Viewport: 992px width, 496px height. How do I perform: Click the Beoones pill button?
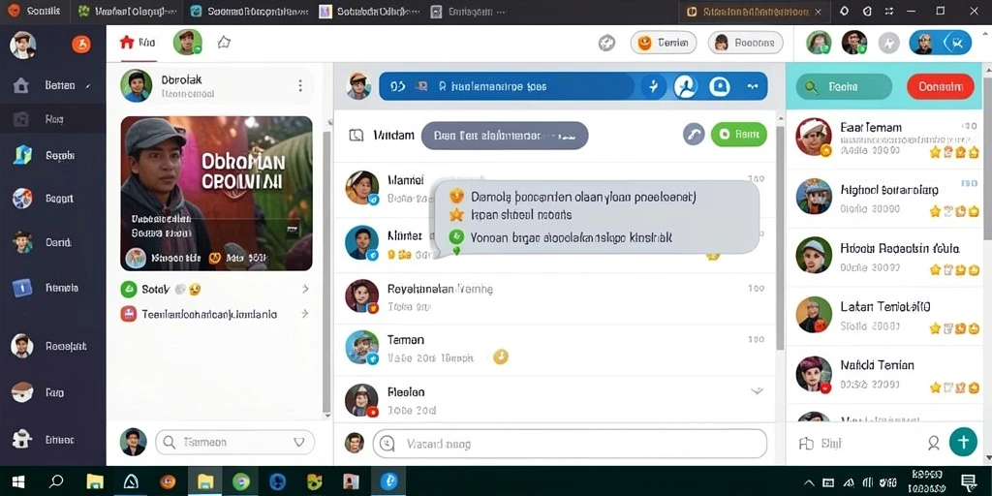[x=745, y=43]
